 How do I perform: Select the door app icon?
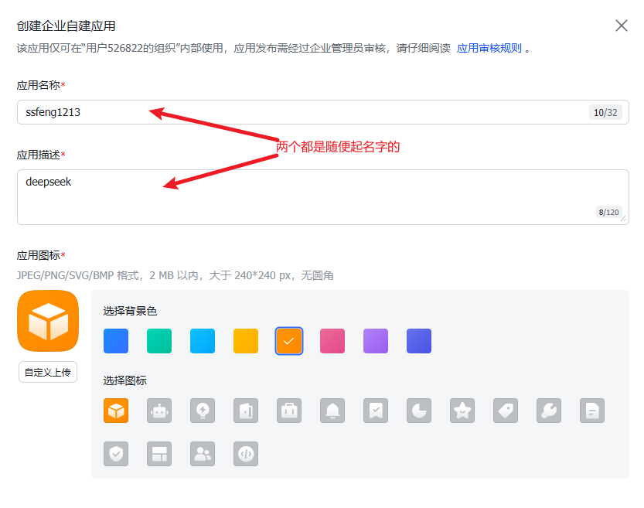pos(246,411)
